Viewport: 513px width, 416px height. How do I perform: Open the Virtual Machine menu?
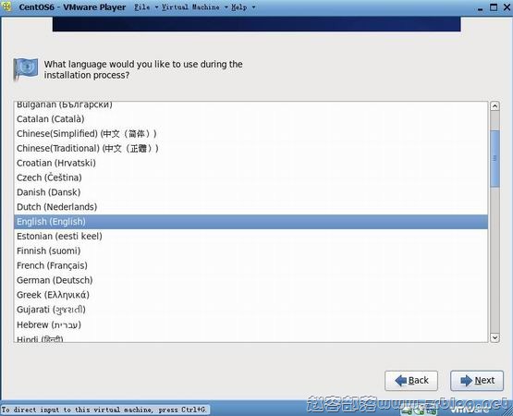tap(190, 6)
